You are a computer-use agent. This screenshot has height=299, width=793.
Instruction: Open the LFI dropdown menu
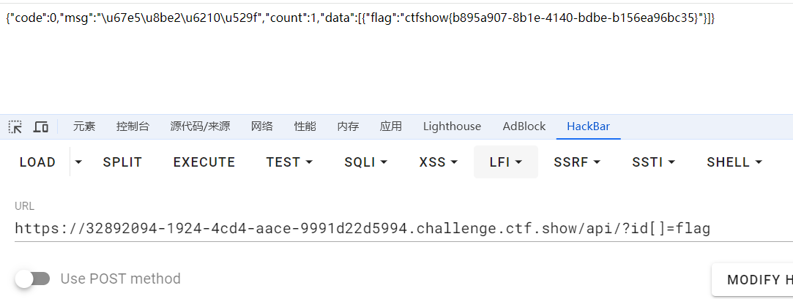tap(506, 162)
